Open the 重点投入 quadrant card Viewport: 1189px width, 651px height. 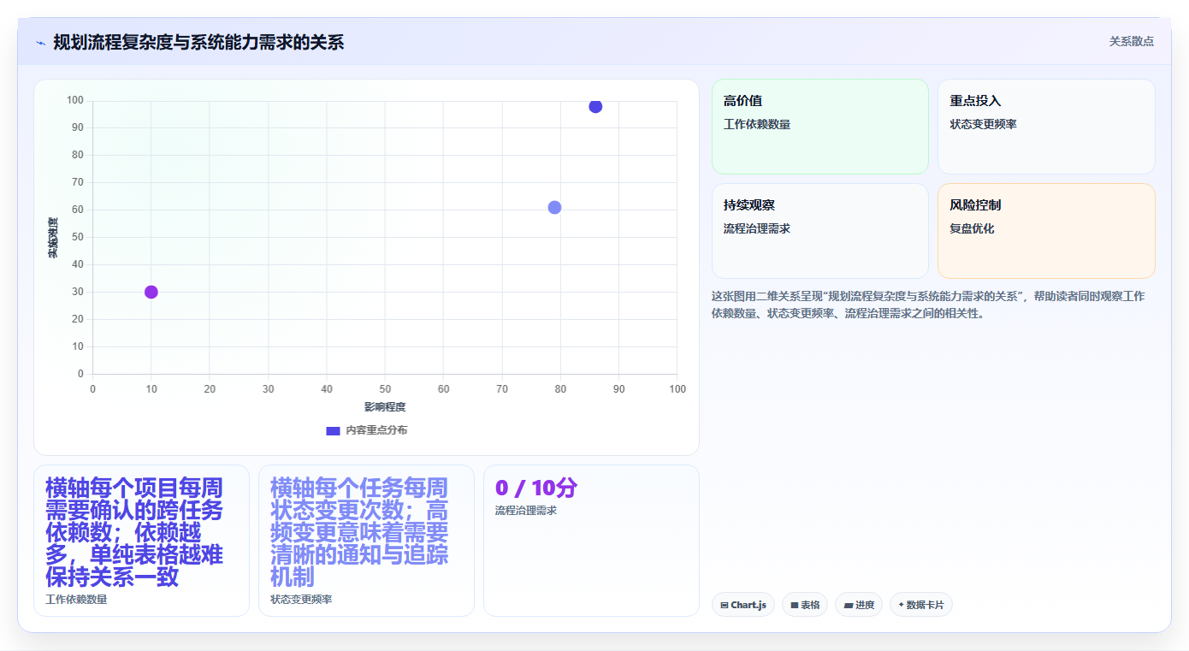[1046, 127]
